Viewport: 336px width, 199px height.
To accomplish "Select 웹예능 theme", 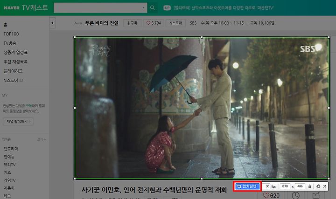I will [x=9, y=157].
